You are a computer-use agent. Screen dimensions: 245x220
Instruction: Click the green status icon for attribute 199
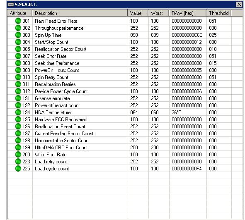(18, 147)
